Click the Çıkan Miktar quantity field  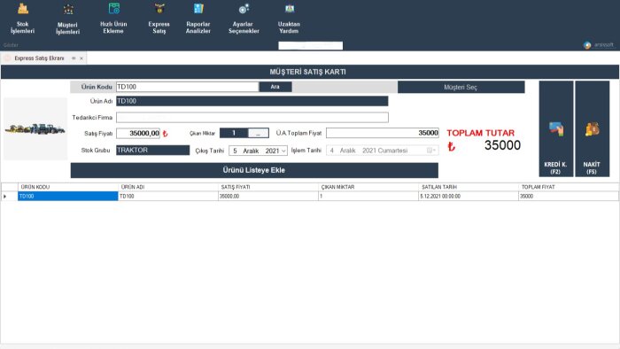234,133
